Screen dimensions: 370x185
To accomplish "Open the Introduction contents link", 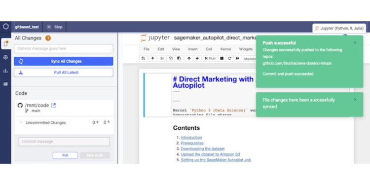I will click(191, 138).
